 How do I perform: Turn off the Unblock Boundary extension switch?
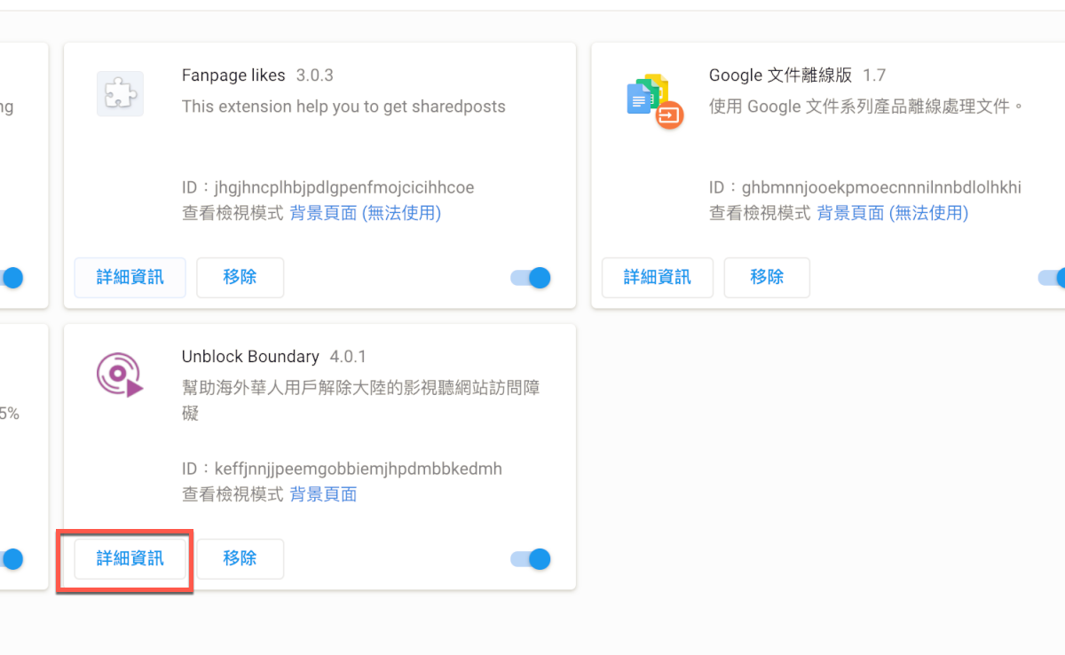[x=531, y=559]
